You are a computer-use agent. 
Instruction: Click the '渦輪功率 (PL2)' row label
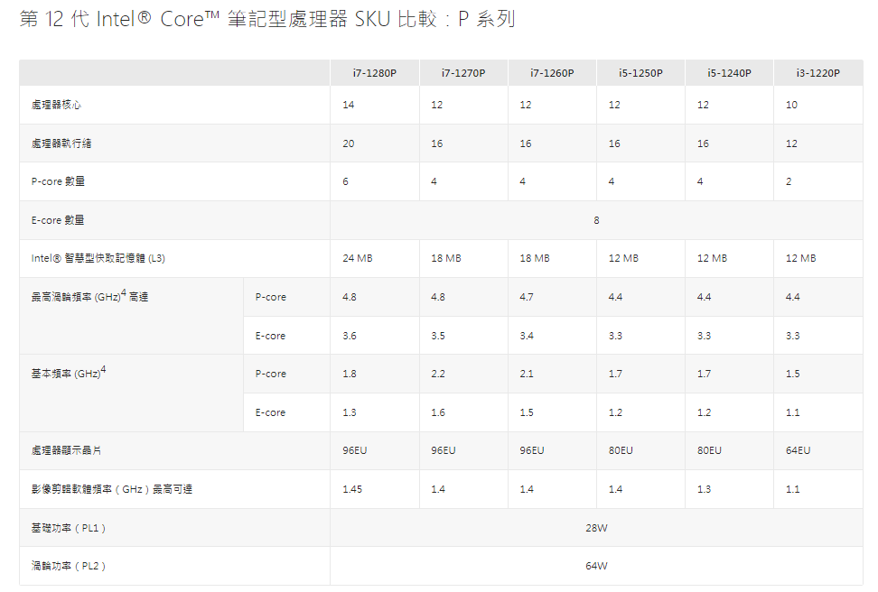69,566
